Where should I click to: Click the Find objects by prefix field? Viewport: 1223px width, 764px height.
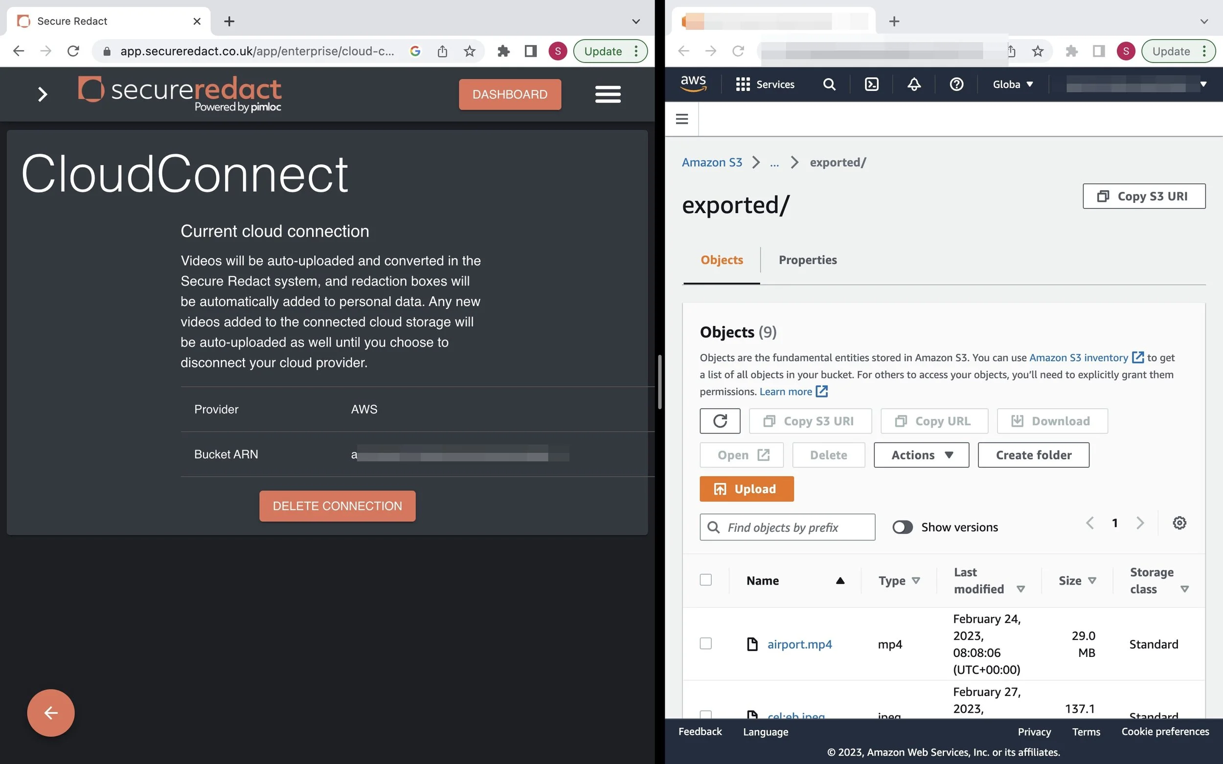point(794,527)
